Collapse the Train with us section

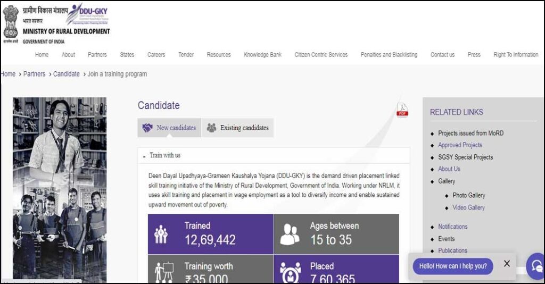coord(144,156)
